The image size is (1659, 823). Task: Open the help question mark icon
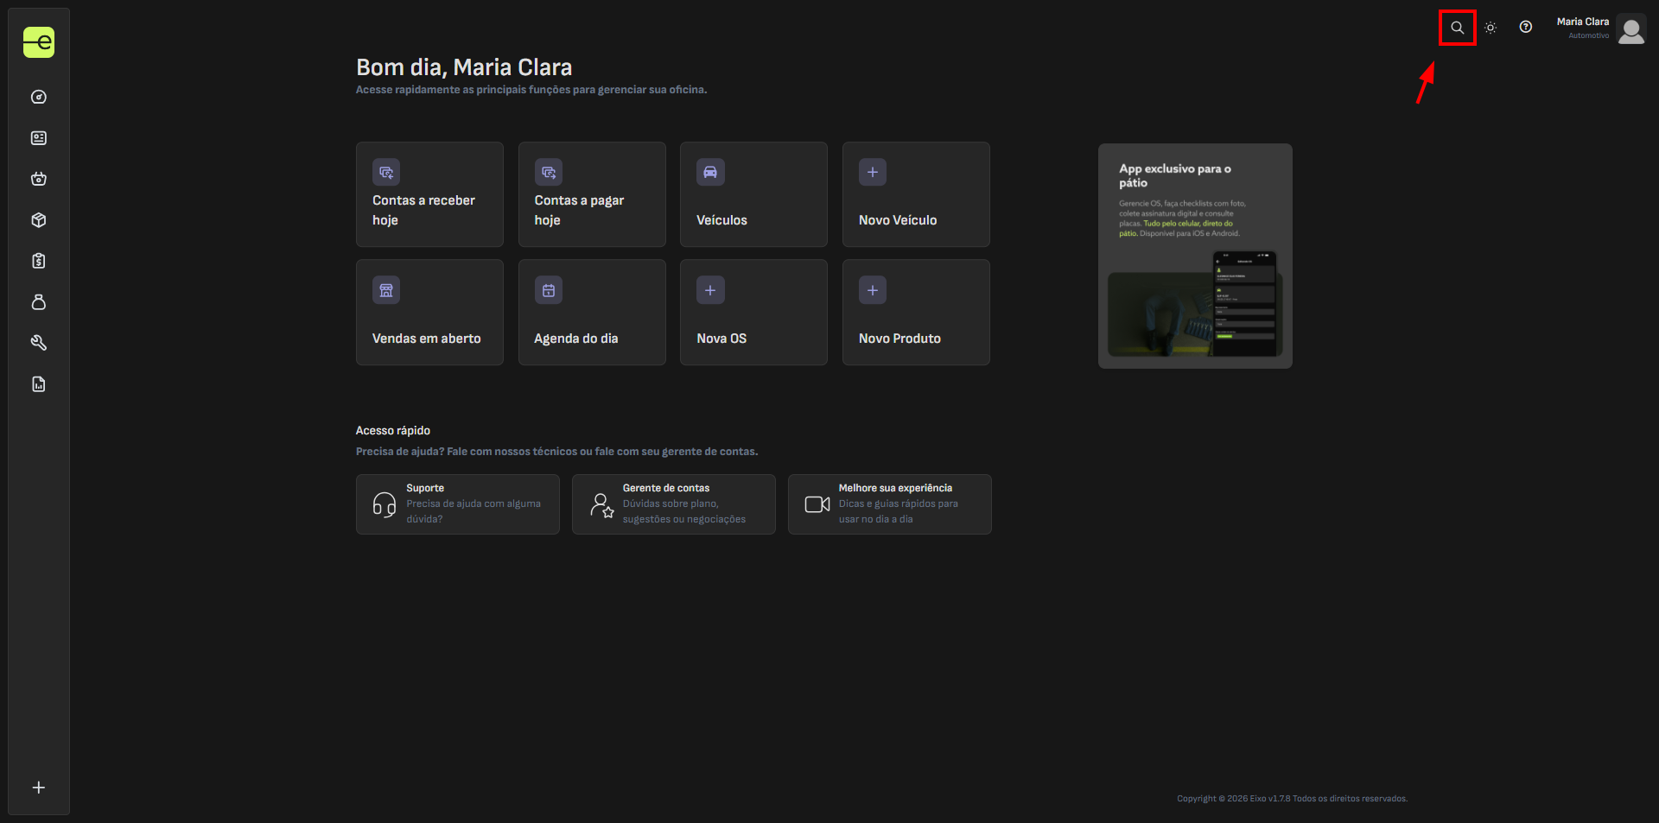point(1526,27)
